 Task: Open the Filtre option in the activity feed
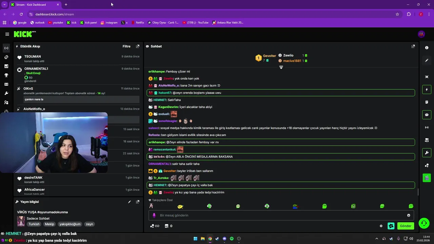click(x=126, y=46)
